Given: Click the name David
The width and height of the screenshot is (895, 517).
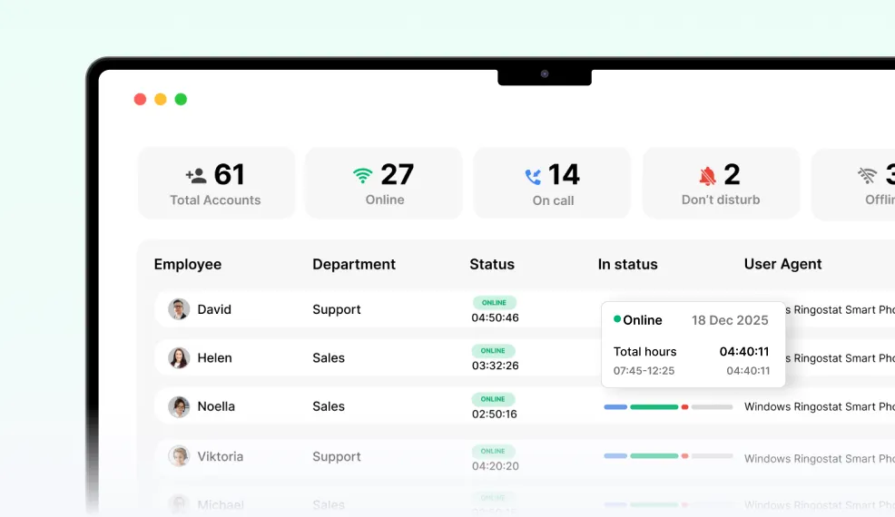Looking at the screenshot, I should (214, 309).
